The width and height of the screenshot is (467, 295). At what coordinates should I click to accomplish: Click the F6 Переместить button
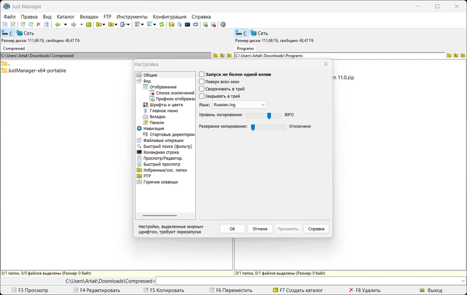[231, 290]
